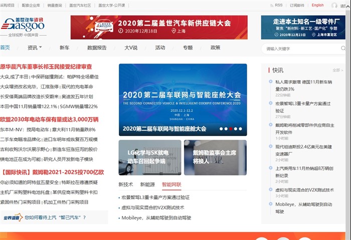Open 快讯 item 虚拟与现实混合的V2X测试技术

[304, 190]
